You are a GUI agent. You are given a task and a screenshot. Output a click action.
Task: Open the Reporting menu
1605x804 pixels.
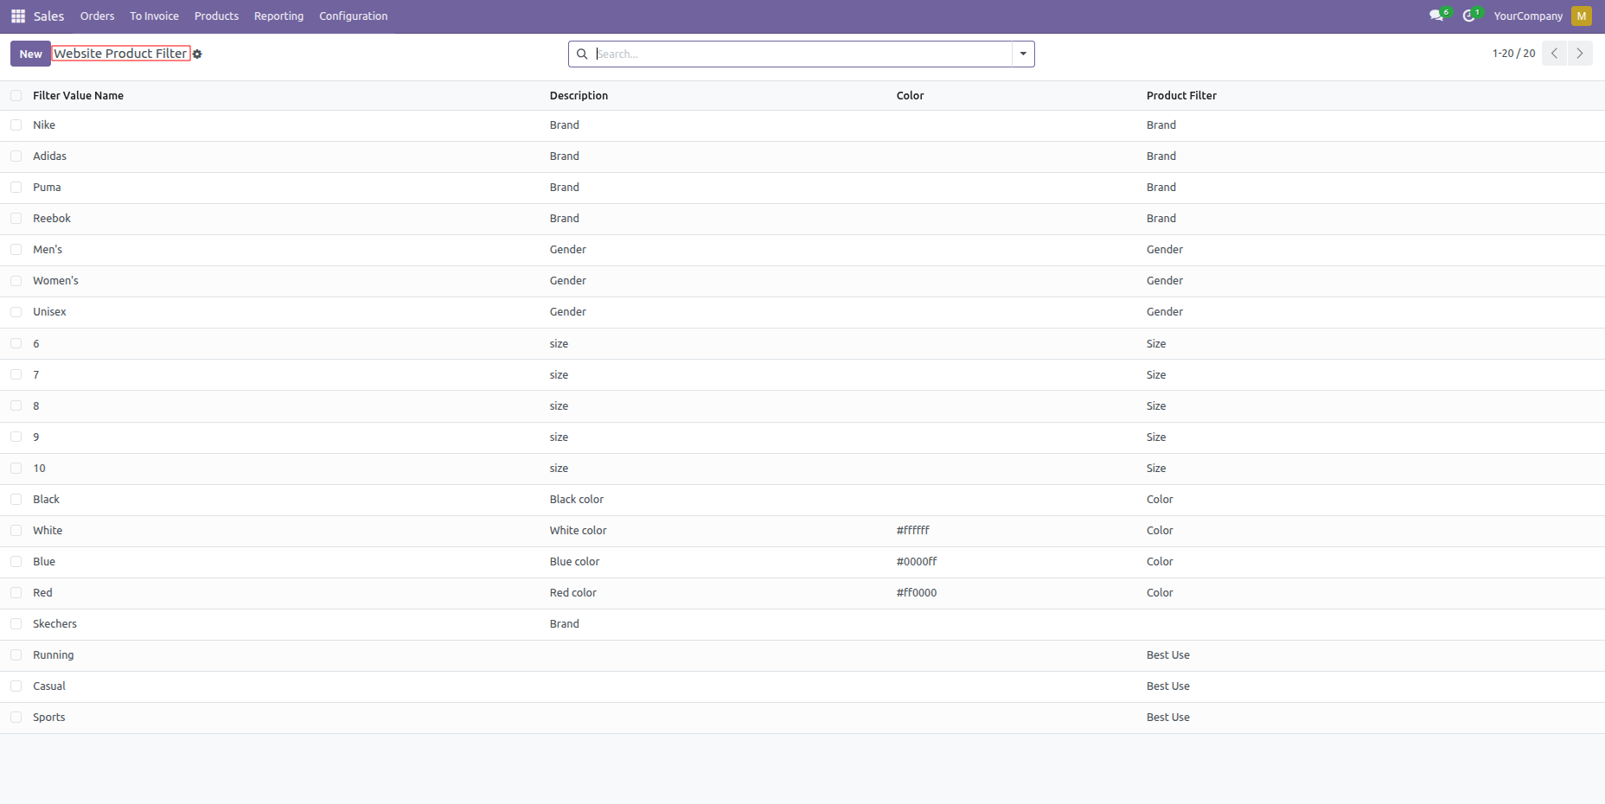278,16
